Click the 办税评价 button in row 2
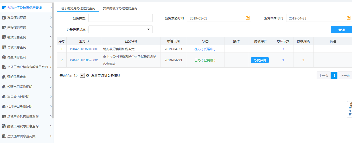The height and width of the screenshot is (143, 352). pyautogui.click(x=260, y=60)
